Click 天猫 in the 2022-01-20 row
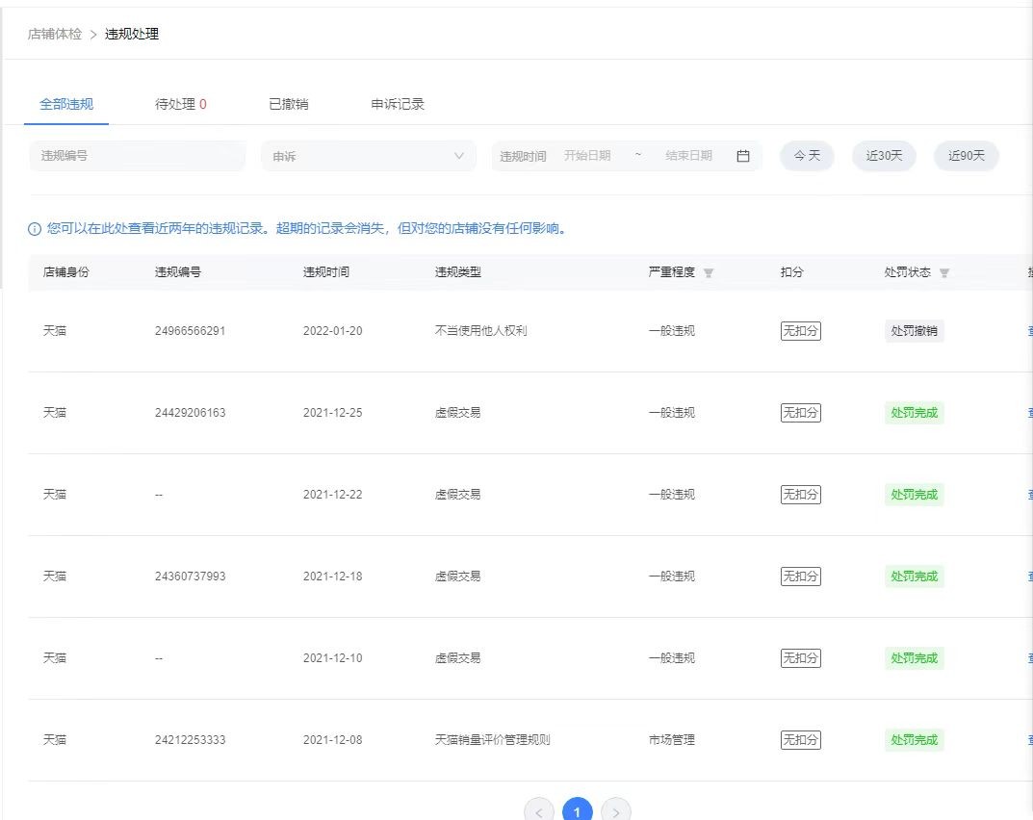The width and height of the screenshot is (1033, 820). (55, 331)
